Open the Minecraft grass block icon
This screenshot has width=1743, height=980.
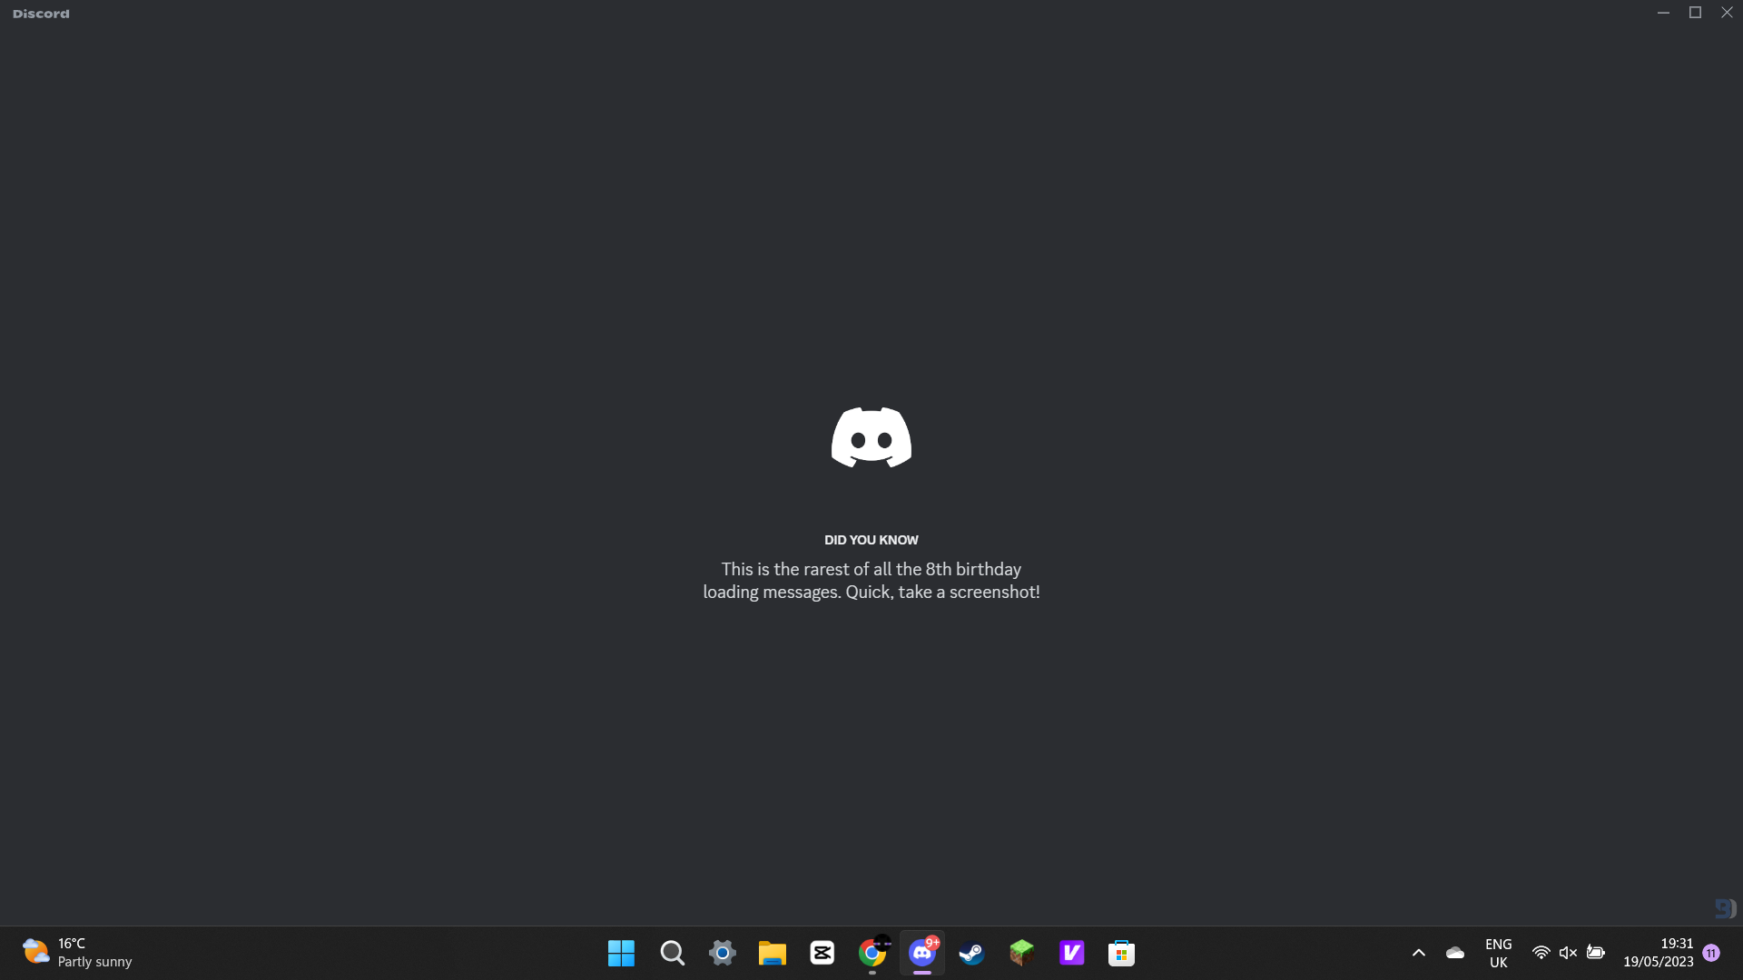[1021, 953]
